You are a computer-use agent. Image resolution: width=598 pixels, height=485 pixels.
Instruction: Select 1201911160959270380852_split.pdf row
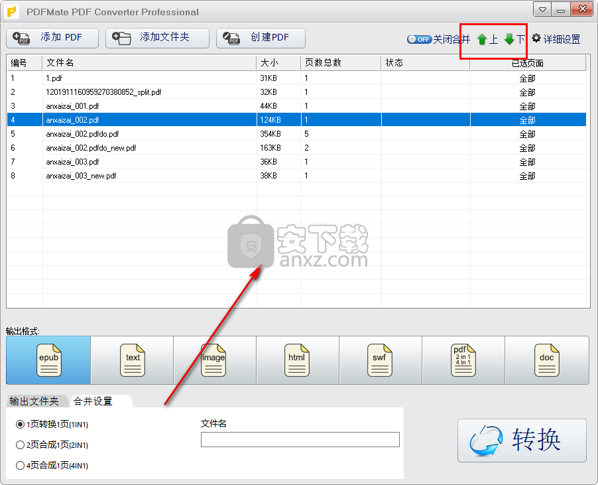(x=296, y=92)
